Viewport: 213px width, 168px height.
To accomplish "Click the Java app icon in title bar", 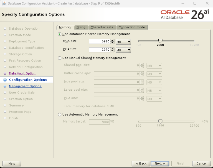I will pyautogui.click(x=4, y=3).
